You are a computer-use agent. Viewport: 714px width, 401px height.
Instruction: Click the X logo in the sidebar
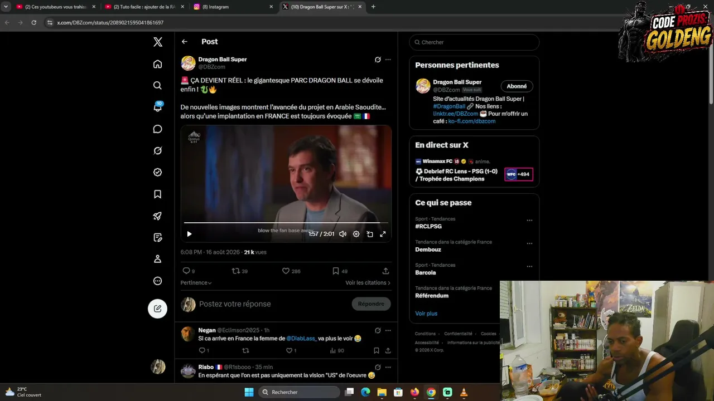coord(158,42)
